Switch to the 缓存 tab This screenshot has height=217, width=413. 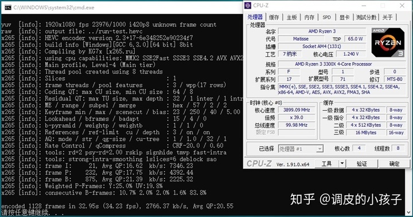click(x=274, y=17)
